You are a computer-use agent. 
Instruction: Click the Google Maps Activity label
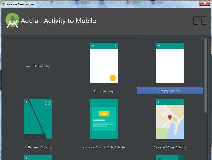pos(170,147)
